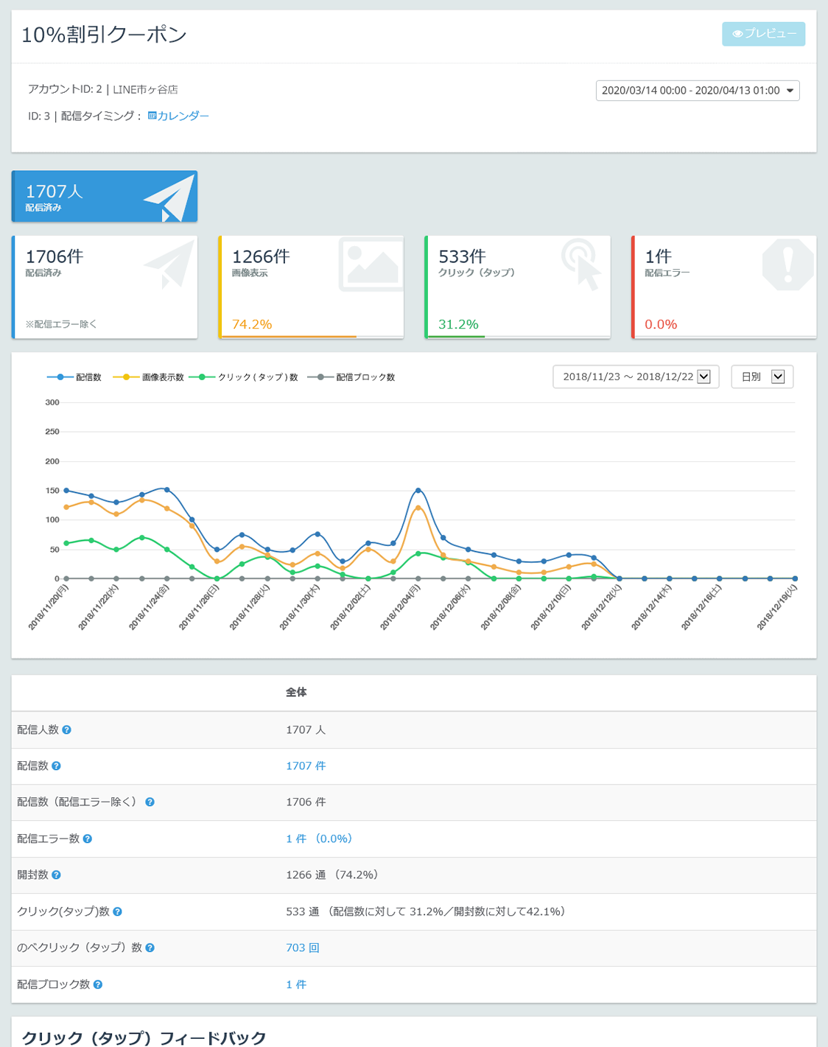This screenshot has height=1047, width=828.
Task: Toggle the 配信数 legend series
Action: [x=74, y=377]
